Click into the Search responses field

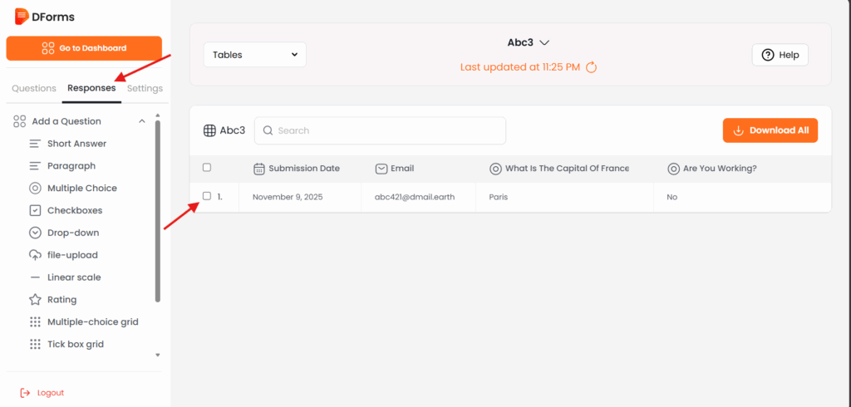tap(381, 130)
